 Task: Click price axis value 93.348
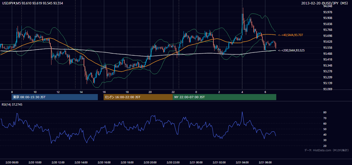(x=328, y=65)
